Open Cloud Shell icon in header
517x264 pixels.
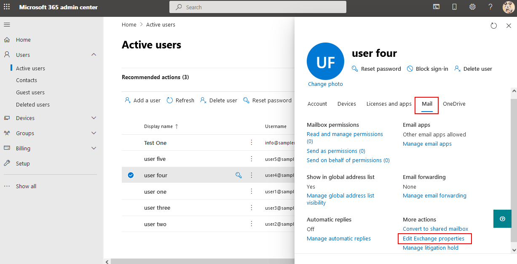tap(437, 7)
